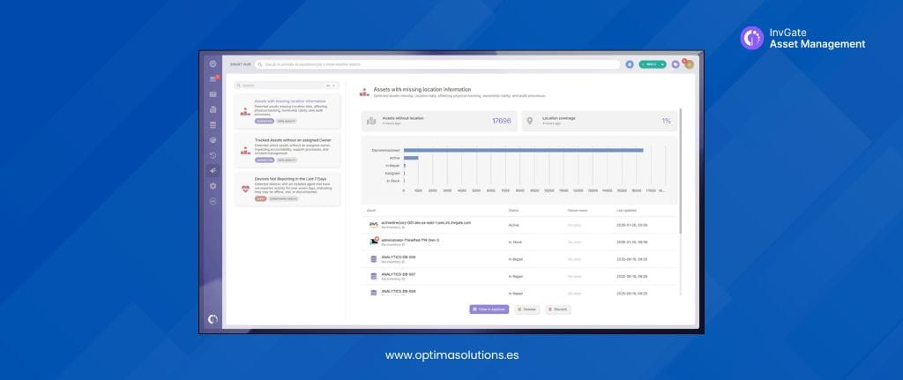
Task: Click the In-Repair chart axis label
Action: click(x=392, y=166)
